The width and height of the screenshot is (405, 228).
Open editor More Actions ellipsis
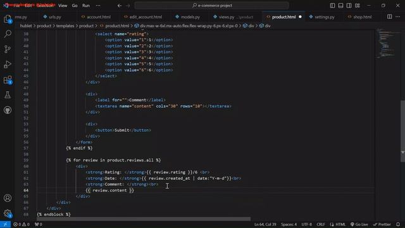pos(398,17)
